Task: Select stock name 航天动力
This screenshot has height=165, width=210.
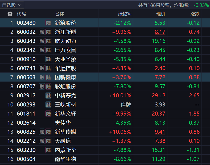Action: point(65,41)
